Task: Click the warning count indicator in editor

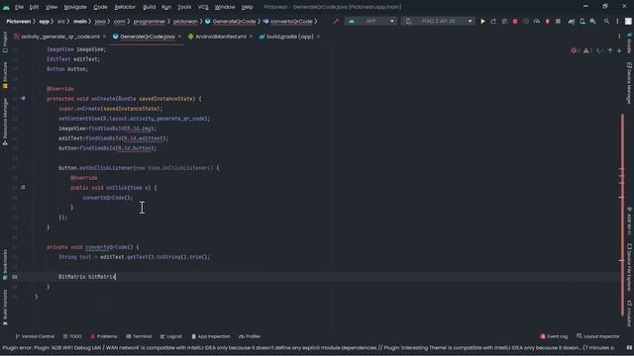Action: [587, 50]
